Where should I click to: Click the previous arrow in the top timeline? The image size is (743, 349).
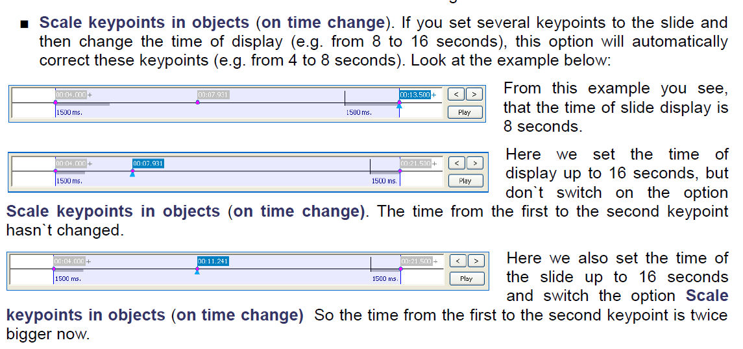(456, 94)
